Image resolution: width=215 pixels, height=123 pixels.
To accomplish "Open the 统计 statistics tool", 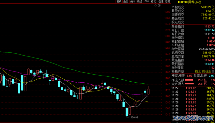I will point(133,1).
